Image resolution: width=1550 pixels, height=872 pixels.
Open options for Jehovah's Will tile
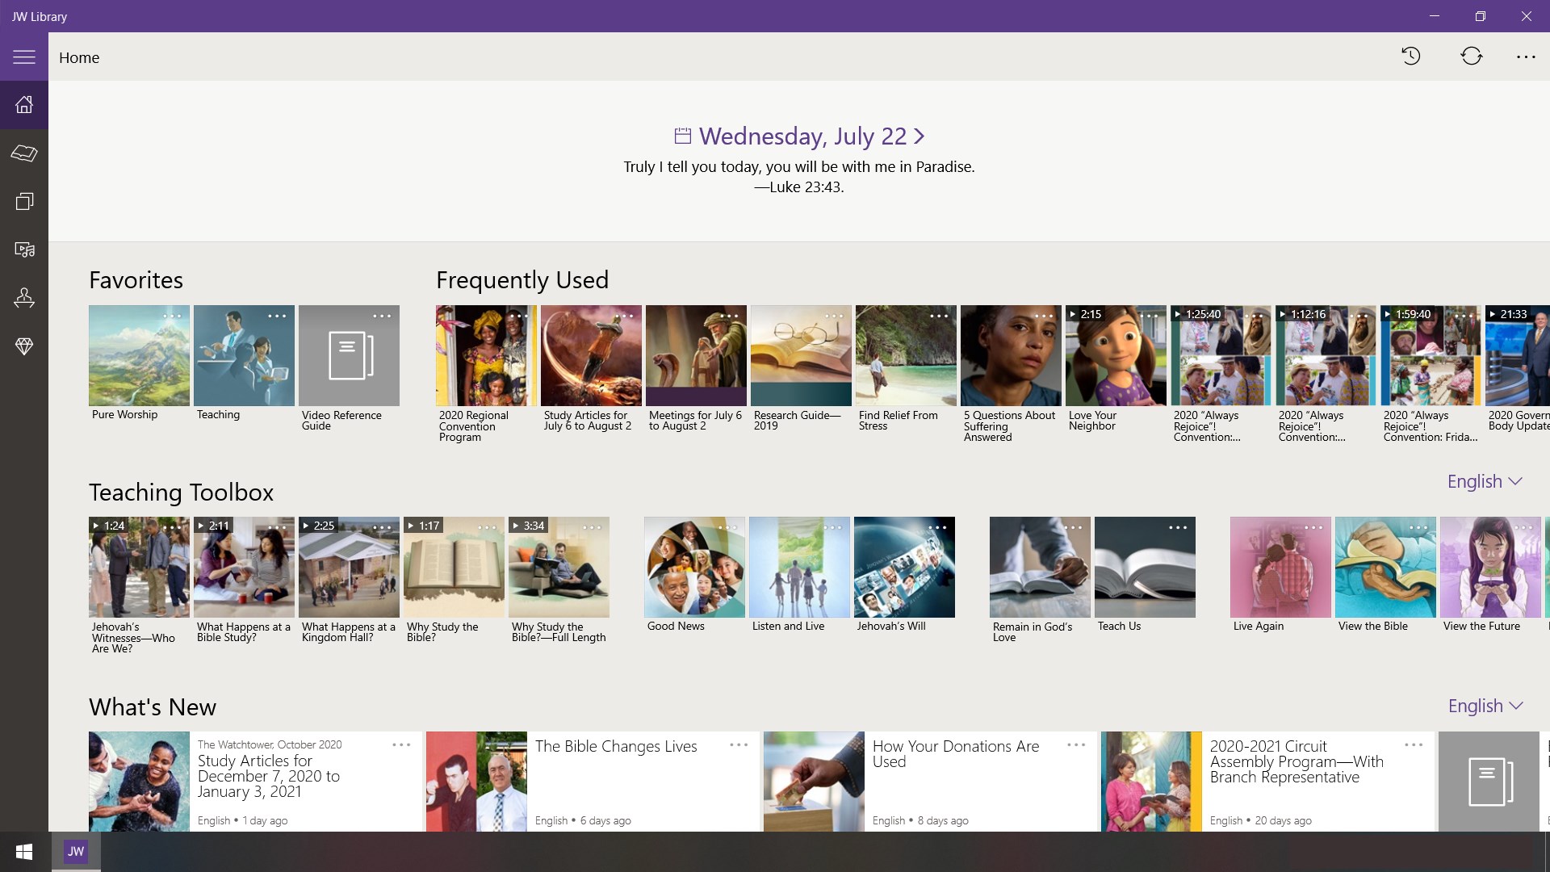tap(937, 527)
